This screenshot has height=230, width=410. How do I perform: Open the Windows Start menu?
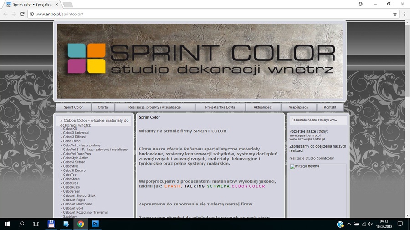pyautogui.click(x=7, y=224)
